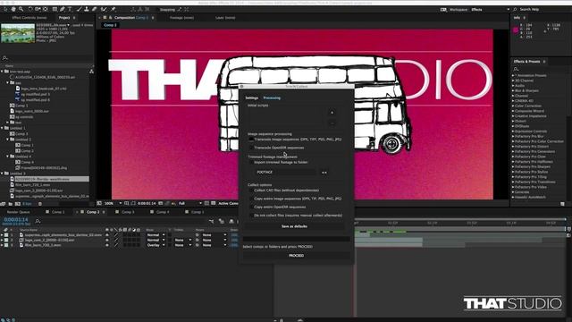Viewport: 572px width, 322px height.
Task: Add an initial script with plus button
Action: tap(332, 113)
